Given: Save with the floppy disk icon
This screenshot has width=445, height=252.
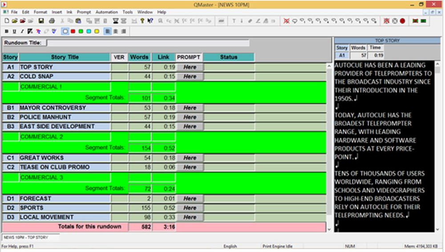Looking at the screenshot, I should click(x=41, y=21).
